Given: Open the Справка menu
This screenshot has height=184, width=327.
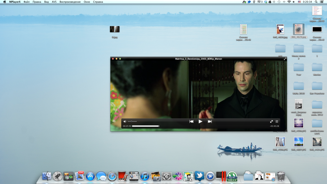Looking at the screenshot, I should pos(98,2).
